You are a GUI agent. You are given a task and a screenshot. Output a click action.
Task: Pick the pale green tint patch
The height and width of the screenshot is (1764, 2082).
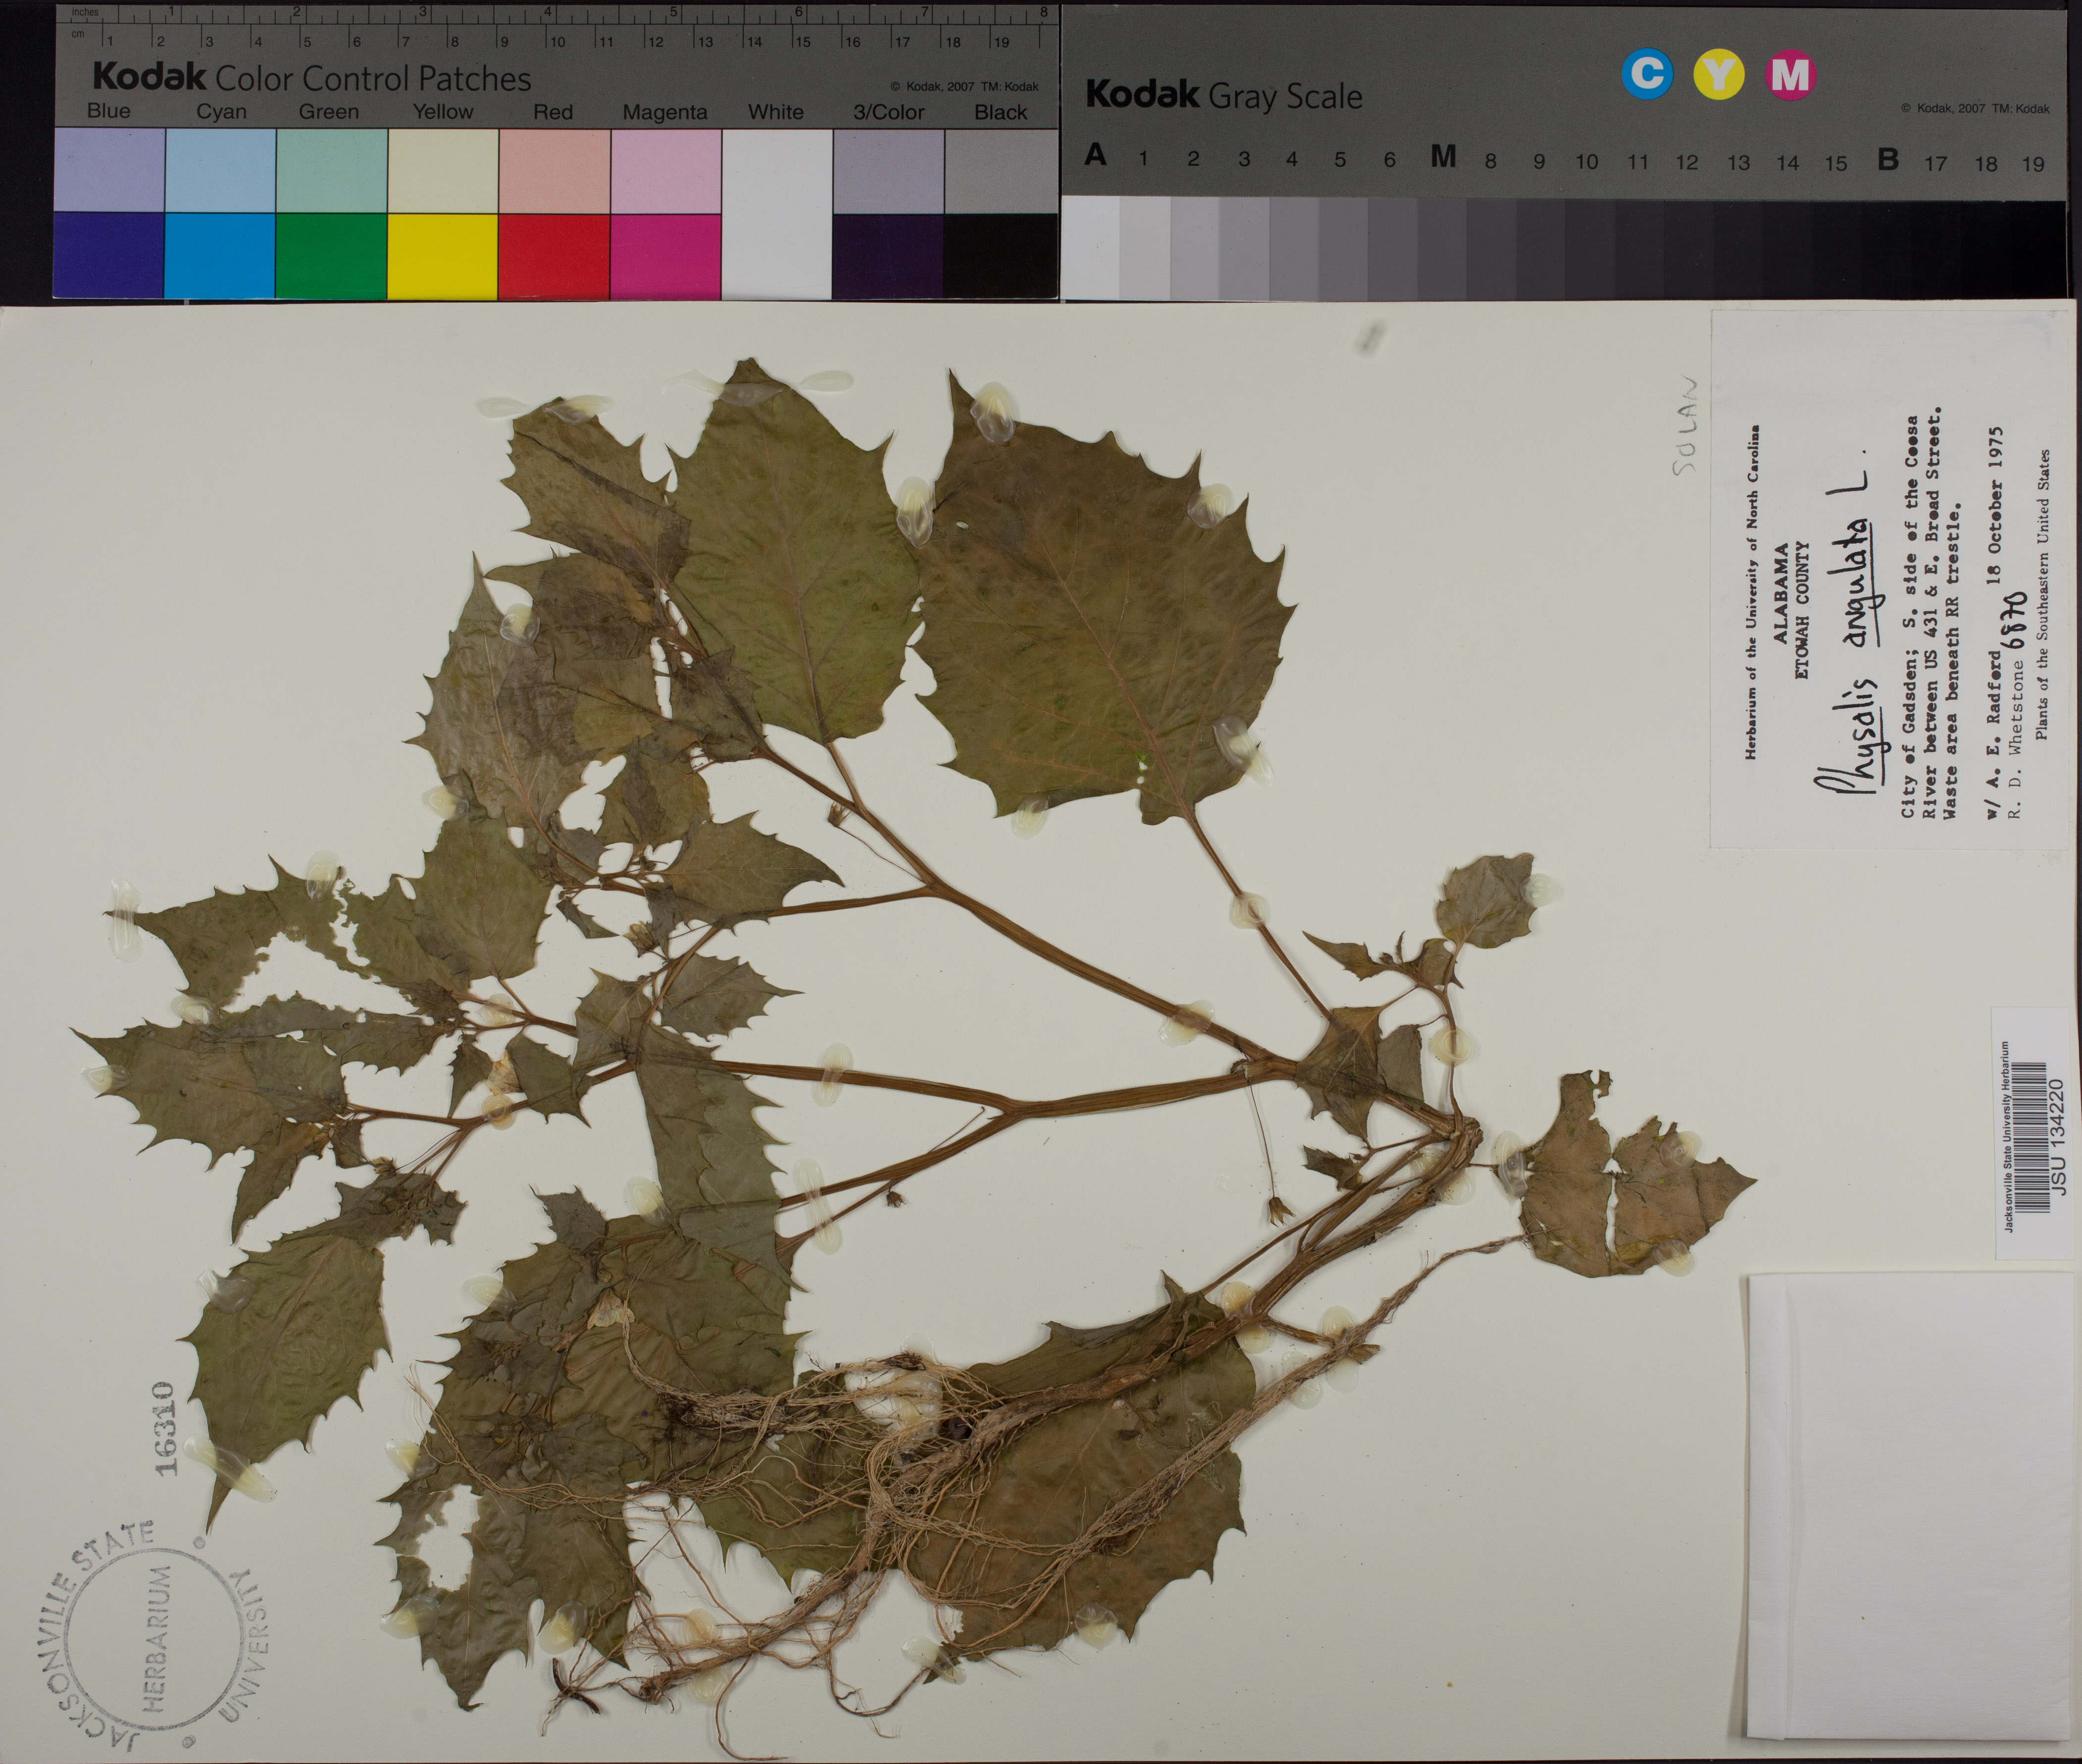pyautogui.click(x=331, y=171)
